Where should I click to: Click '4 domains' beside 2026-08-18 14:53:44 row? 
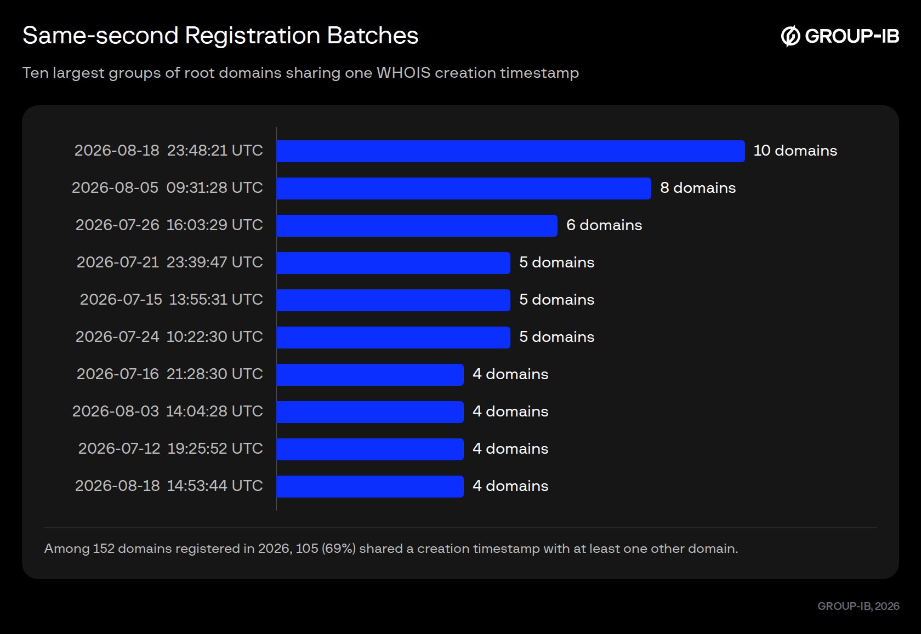pos(510,486)
